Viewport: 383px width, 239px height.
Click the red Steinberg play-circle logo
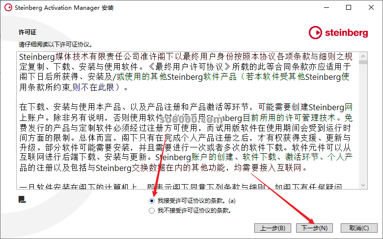point(315,33)
